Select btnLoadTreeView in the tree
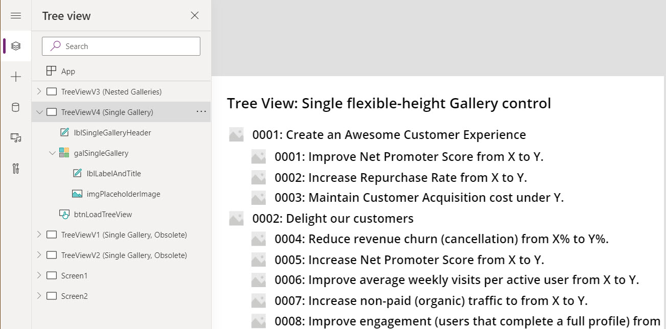 (103, 214)
